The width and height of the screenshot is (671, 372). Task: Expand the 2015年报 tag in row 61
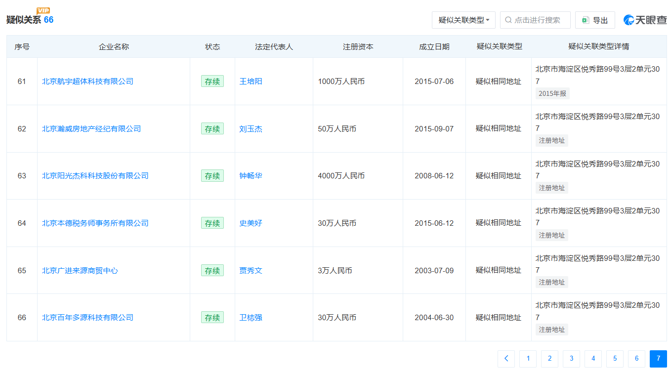click(551, 93)
